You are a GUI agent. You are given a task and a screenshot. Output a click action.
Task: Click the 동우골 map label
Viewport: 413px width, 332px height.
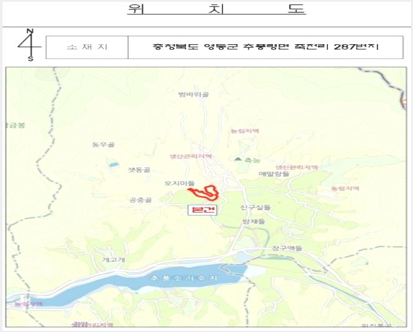click(103, 144)
